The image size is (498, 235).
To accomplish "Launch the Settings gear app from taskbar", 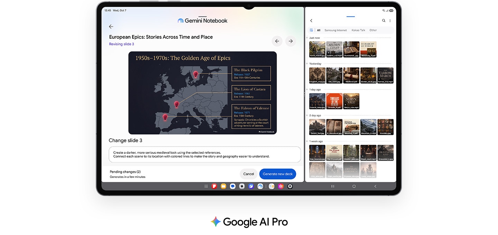I will pos(290,186).
